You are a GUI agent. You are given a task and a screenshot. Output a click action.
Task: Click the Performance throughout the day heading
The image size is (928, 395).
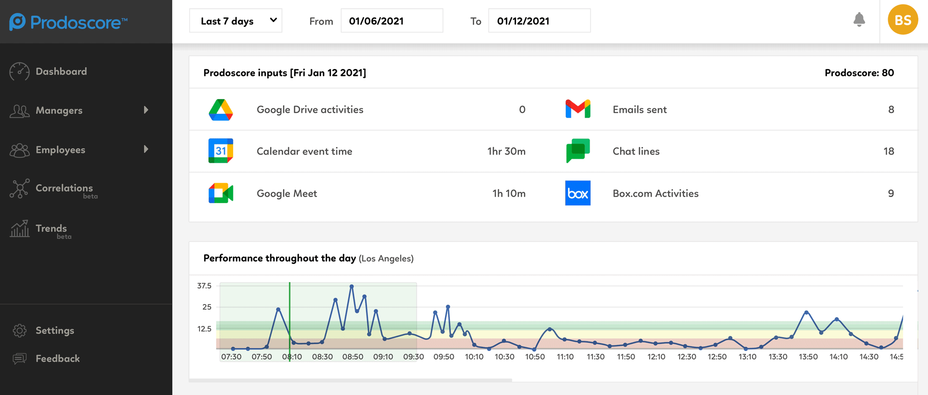click(x=279, y=258)
